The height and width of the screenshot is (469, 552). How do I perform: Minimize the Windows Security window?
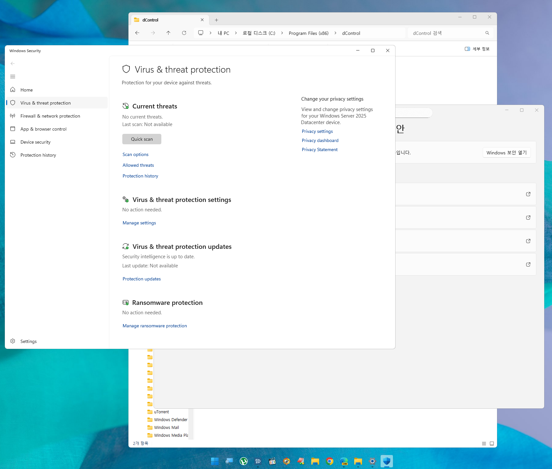coord(358,50)
